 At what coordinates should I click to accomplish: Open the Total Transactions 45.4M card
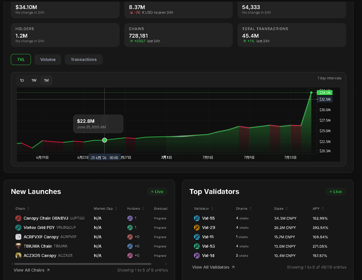pyautogui.click(x=292, y=35)
